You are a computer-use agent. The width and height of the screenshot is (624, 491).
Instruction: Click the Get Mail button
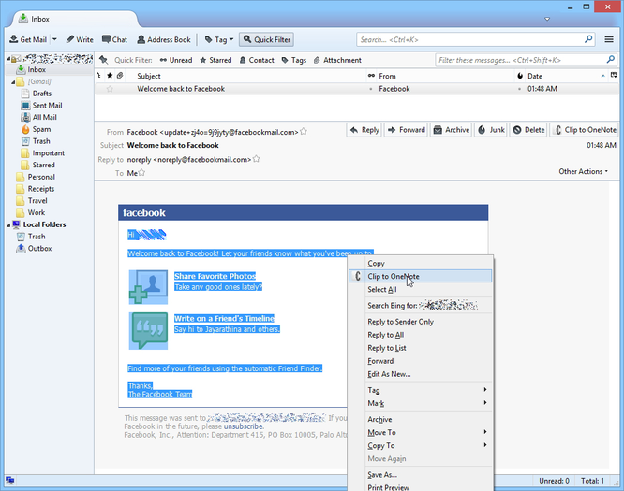28,39
